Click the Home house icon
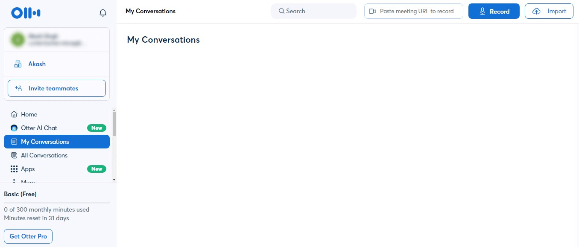The height and width of the screenshot is (247, 579). pos(14,114)
